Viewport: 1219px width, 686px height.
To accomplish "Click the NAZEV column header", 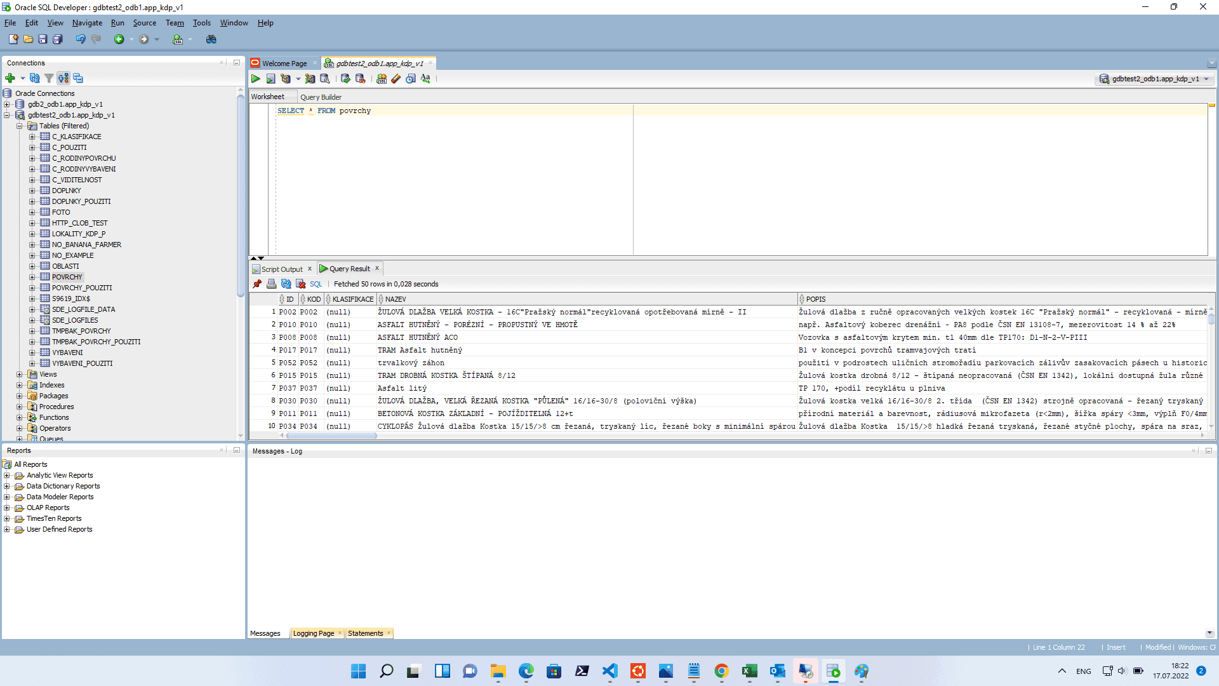I will click(396, 299).
